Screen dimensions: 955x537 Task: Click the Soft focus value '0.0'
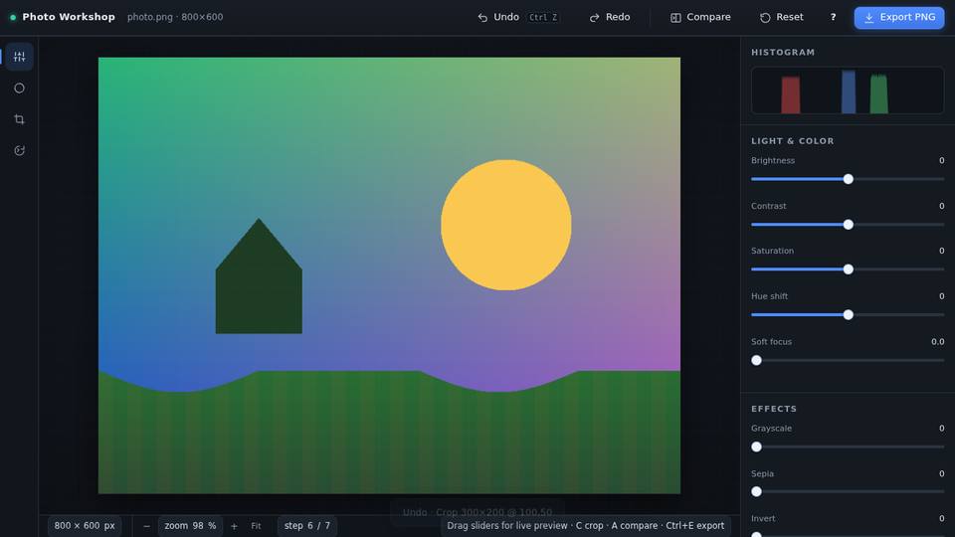coord(937,341)
